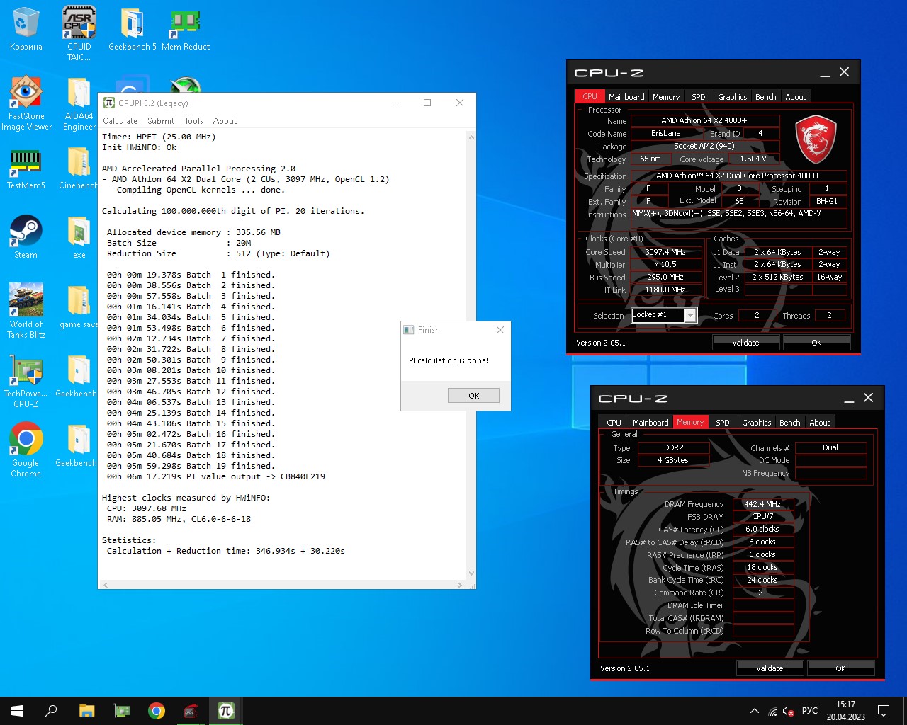
Task: Open taskbar search magnifier icon
Action: (51, 711)
